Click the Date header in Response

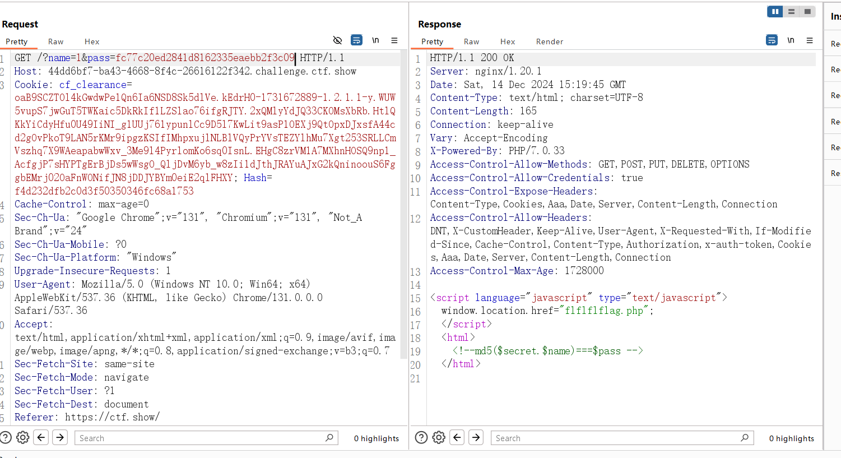tap(528, 85)
